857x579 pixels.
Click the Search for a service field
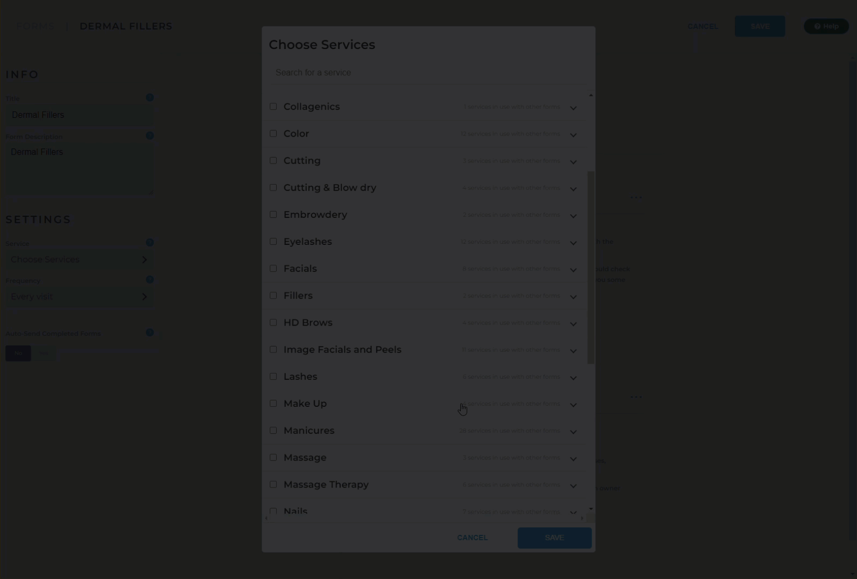(x=428, y=73)
